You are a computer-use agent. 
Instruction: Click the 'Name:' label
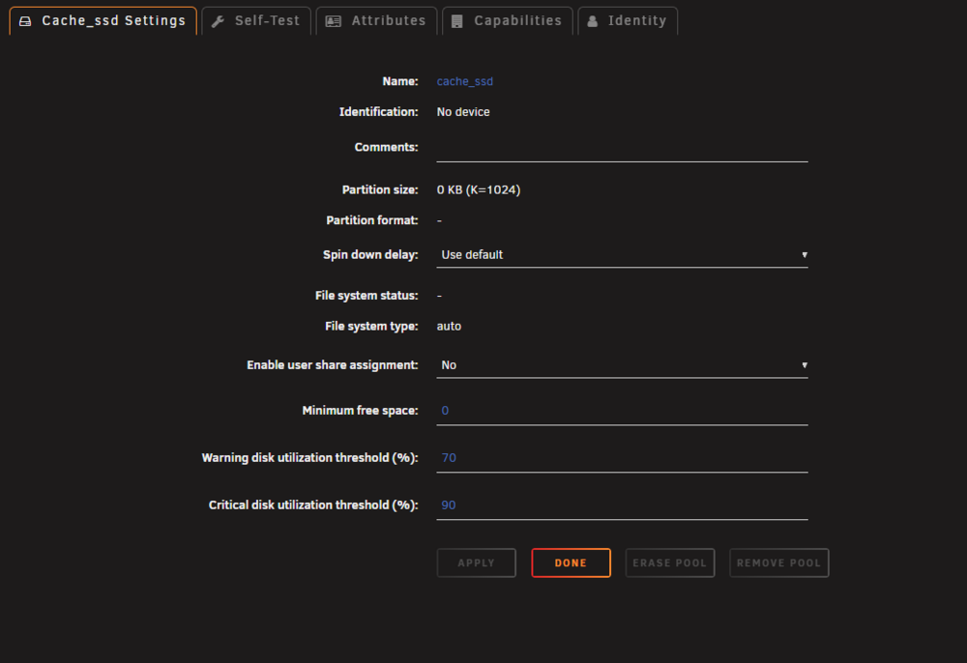400,81
